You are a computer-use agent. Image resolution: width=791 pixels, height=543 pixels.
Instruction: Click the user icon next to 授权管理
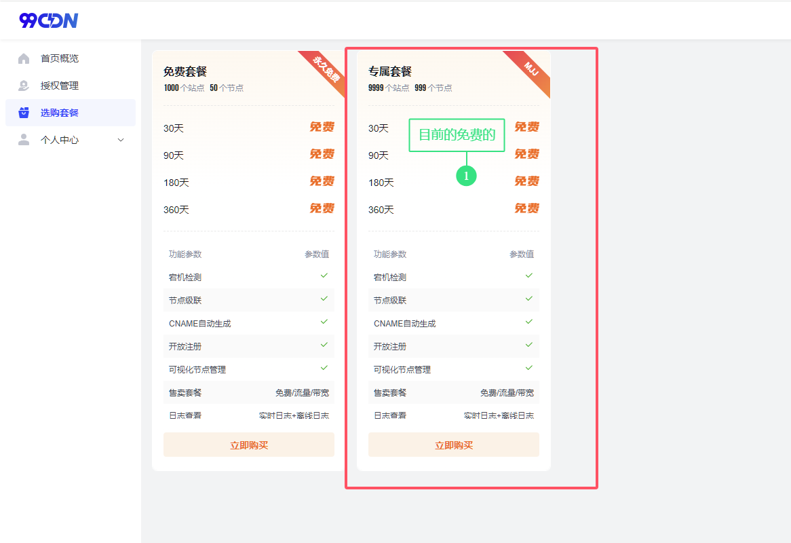coord(24,85)
